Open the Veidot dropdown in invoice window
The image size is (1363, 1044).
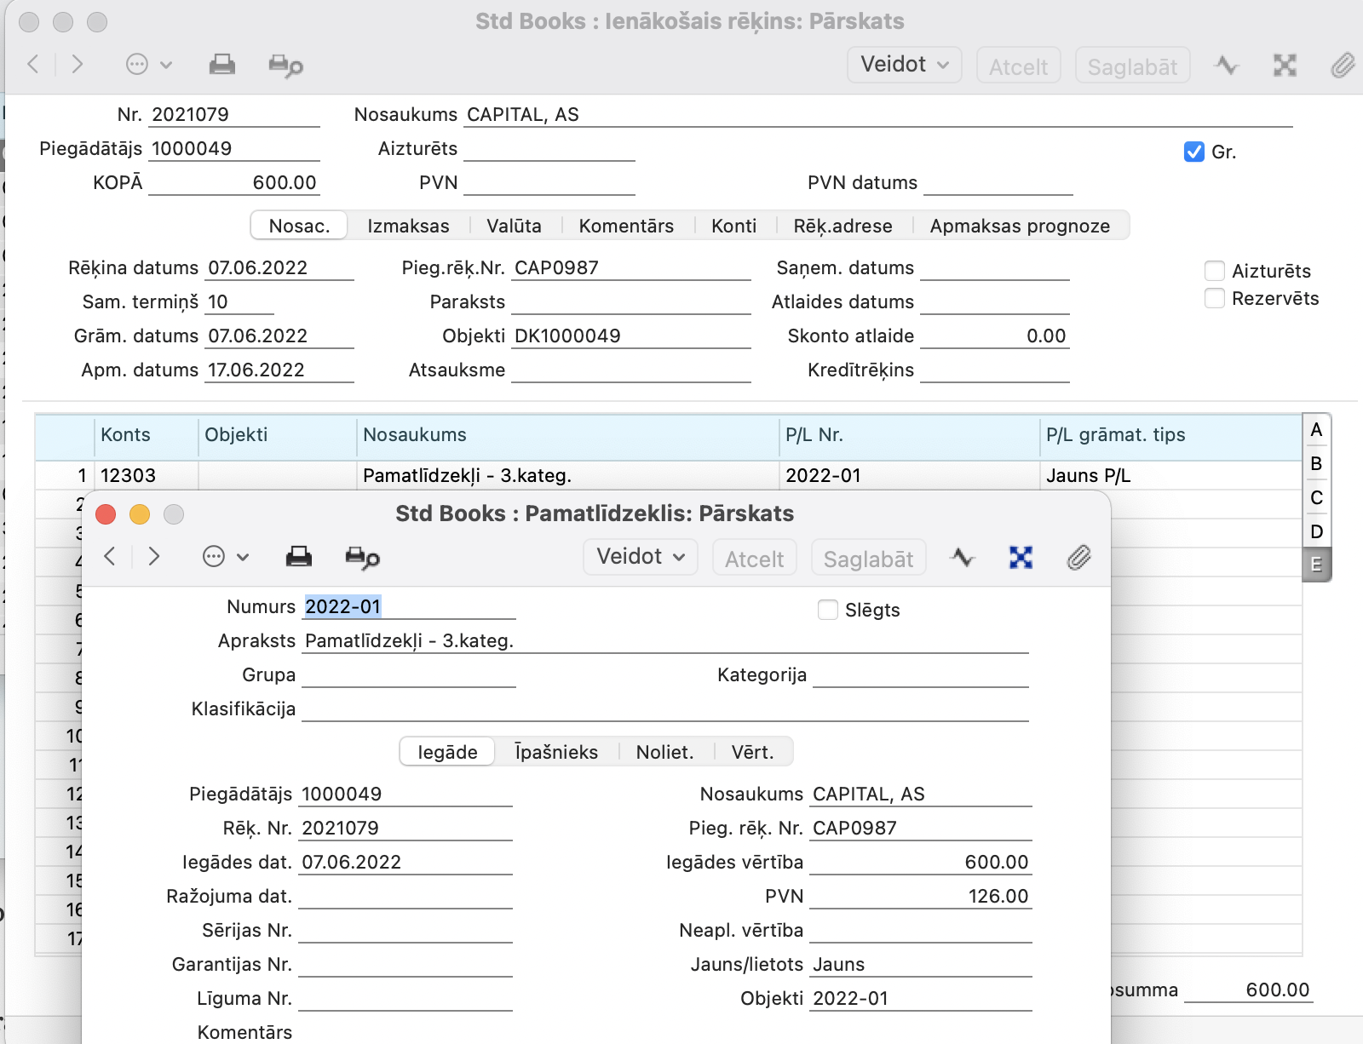point(904,65)
